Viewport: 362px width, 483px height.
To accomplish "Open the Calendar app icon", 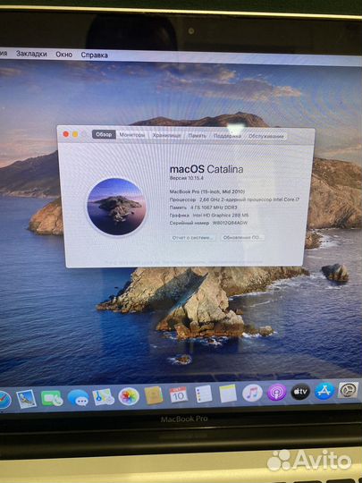I will 179,394.
